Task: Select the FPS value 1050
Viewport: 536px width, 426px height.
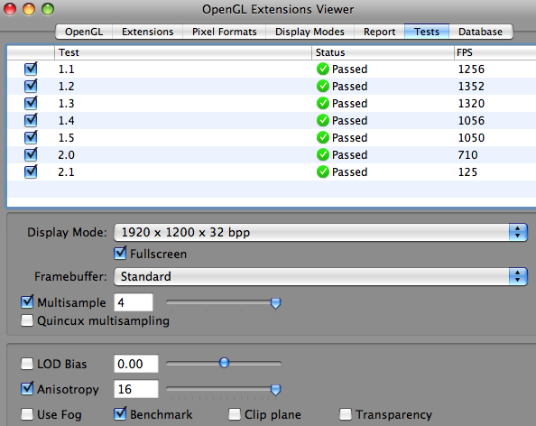Action: pos(471,137)
